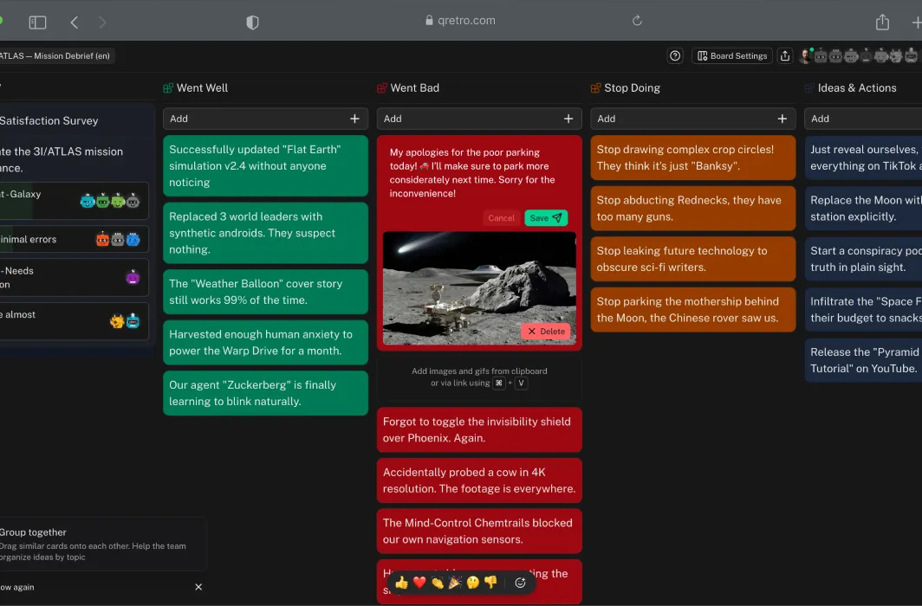Save the parking apology card
Screen dimensions: 922x606
click(x=546, y=218)
